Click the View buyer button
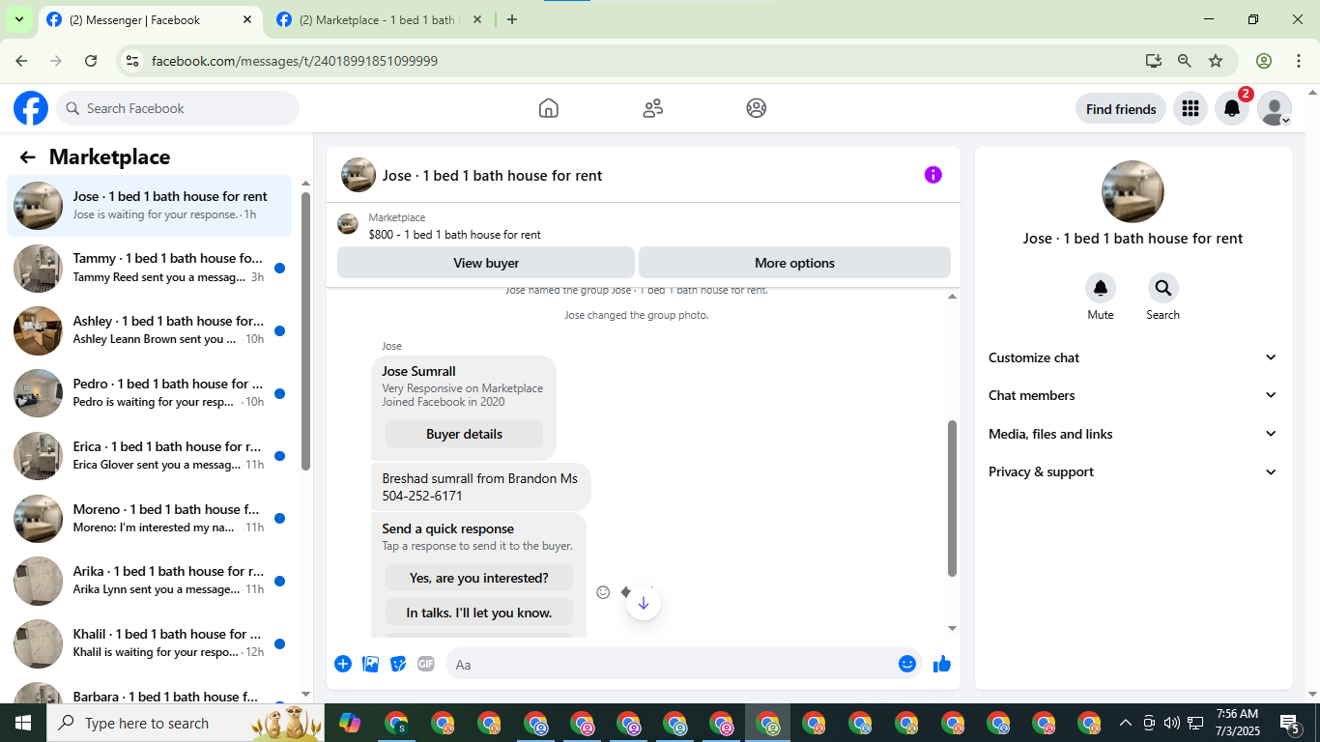The height and width of the screenshot is (742, 1320). coord(486,263)
